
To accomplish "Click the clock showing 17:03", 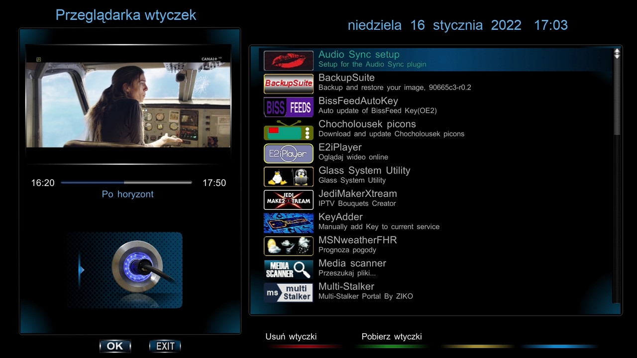I will point(550,25).
